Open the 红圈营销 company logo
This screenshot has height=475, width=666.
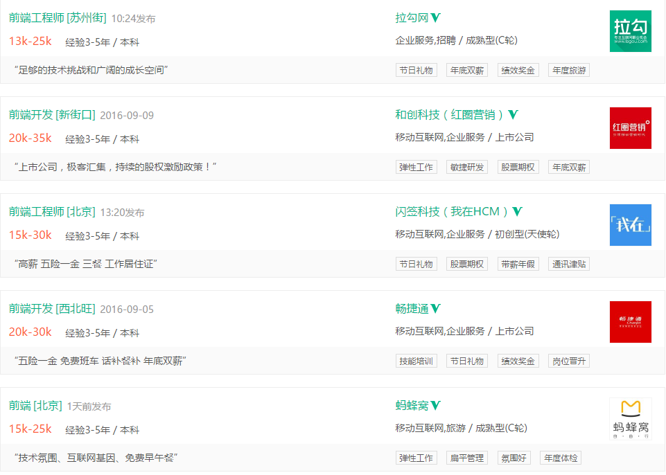click(x=631, y=128)
